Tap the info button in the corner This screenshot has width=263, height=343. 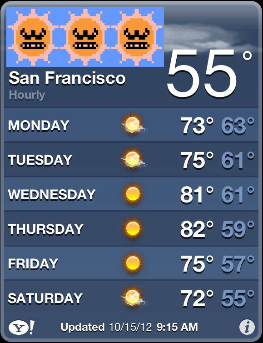pyautogui.click(x=247, y=327)
